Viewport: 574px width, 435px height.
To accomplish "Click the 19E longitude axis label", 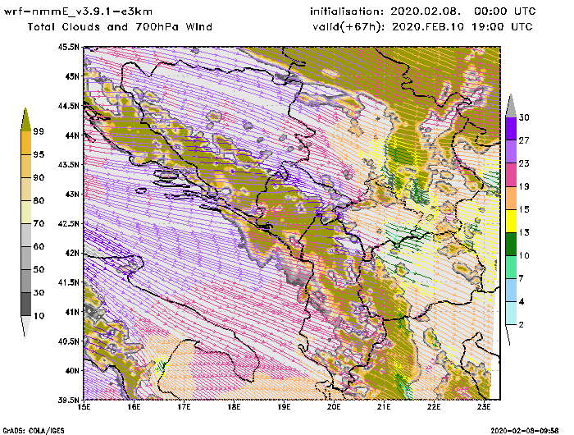I will click(x=284, y=407).
